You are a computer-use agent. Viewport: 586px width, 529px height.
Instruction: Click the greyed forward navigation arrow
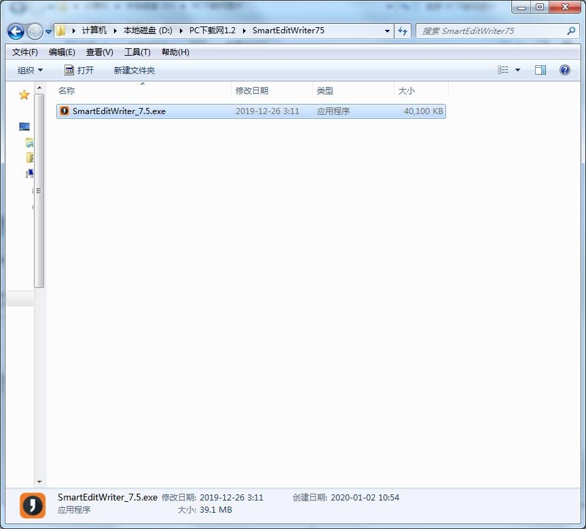35,31
